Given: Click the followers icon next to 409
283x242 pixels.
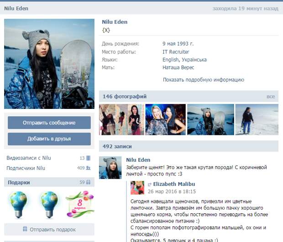Looking at the screenshot, I should click(89, 168).
